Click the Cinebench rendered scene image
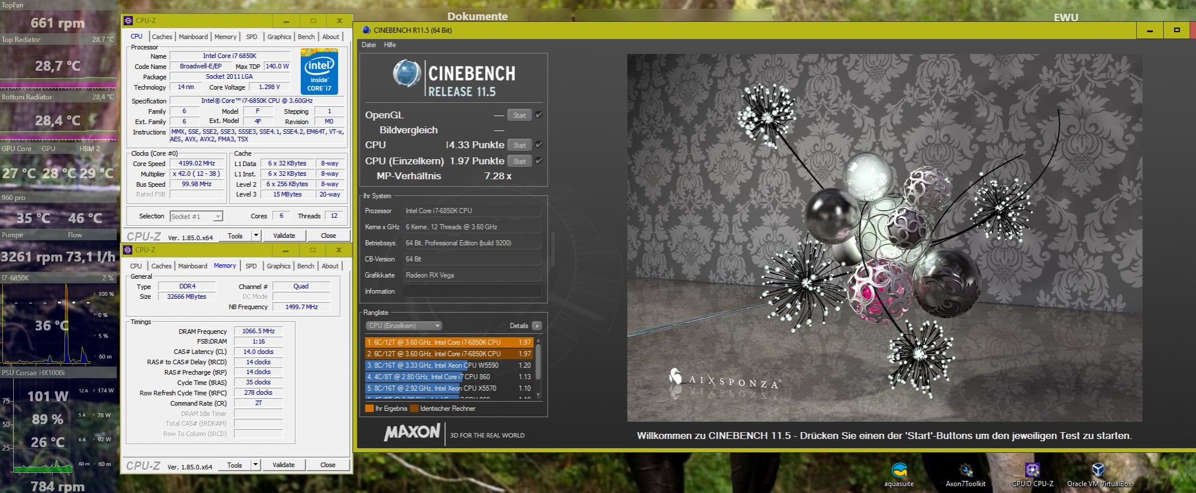The image size is (1196, 493). pos(884,238)
